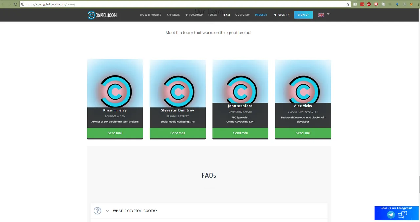Click the question mark icon beside FAQ
Screen dimensions: 420x222
click(x=97, y=211)
